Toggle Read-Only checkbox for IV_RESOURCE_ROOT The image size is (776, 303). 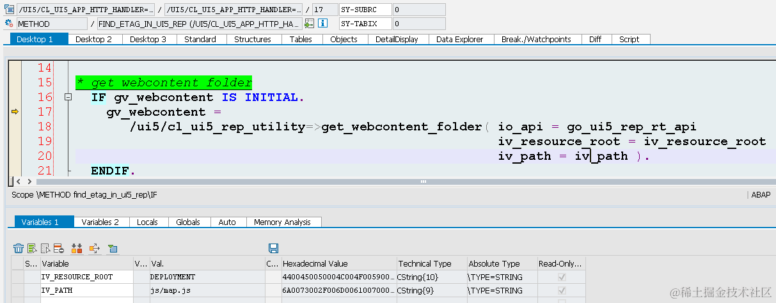coord(562,277)
